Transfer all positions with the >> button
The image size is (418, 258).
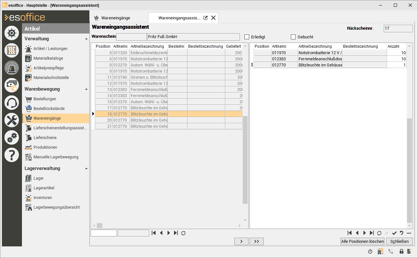[257, 241]
